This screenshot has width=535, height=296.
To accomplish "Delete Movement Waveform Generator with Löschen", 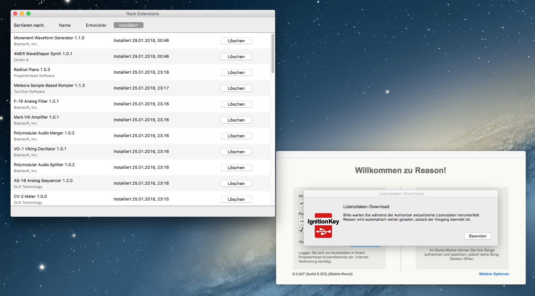I will point(236,41).
